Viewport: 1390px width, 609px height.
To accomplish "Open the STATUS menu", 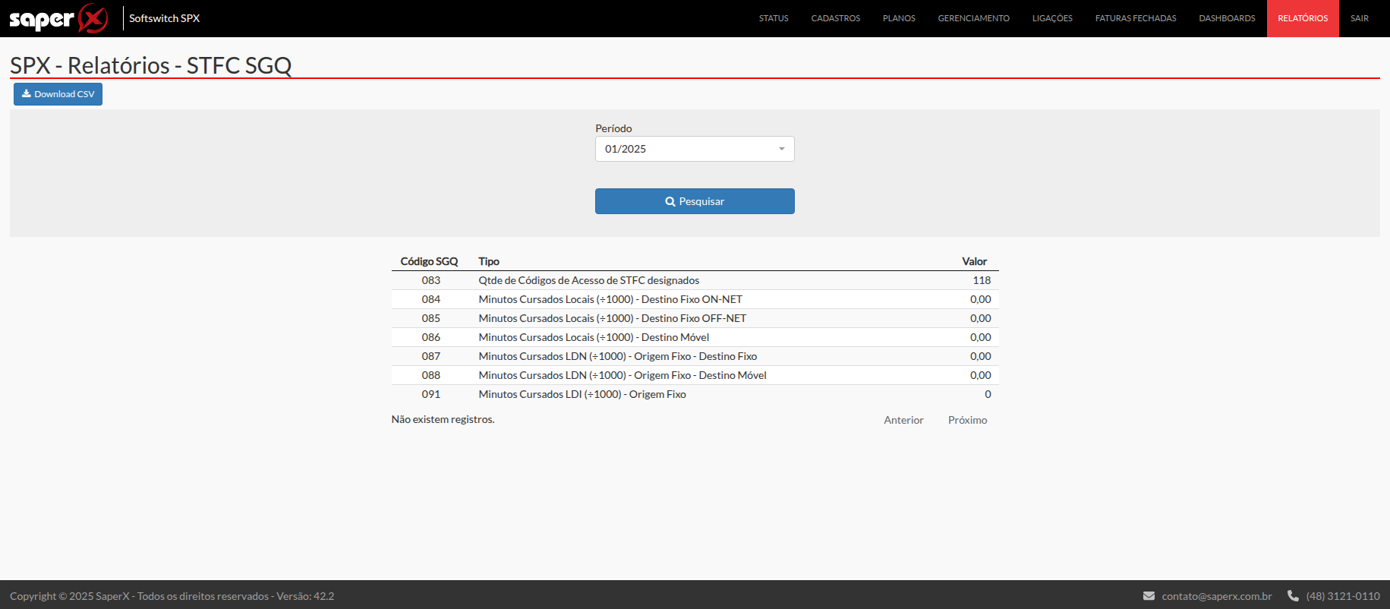I will point(773,18).
